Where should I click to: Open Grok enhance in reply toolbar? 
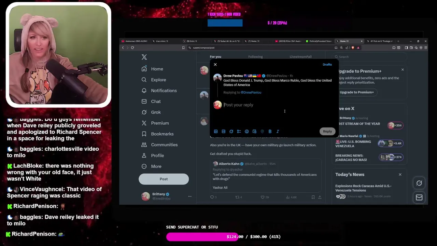(231, 132)
